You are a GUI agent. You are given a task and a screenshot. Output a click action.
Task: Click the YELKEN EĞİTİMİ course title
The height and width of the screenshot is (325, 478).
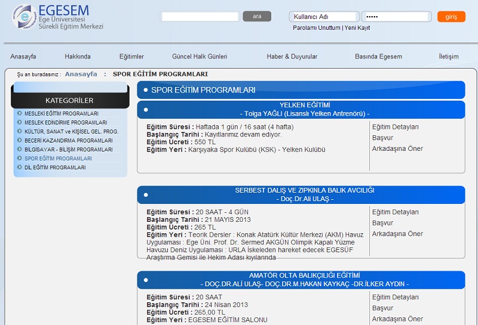coord(305,105)
